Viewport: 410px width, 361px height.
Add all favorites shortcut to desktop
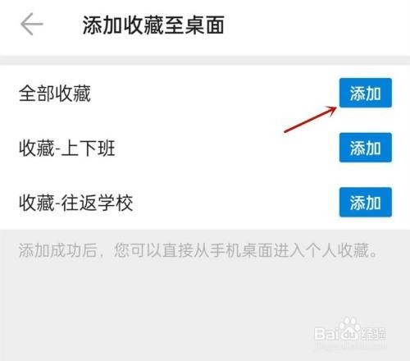[x=366, y=93]
